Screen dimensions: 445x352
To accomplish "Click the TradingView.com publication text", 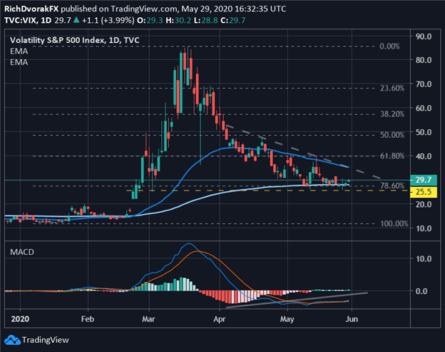I will pos(144,9).
